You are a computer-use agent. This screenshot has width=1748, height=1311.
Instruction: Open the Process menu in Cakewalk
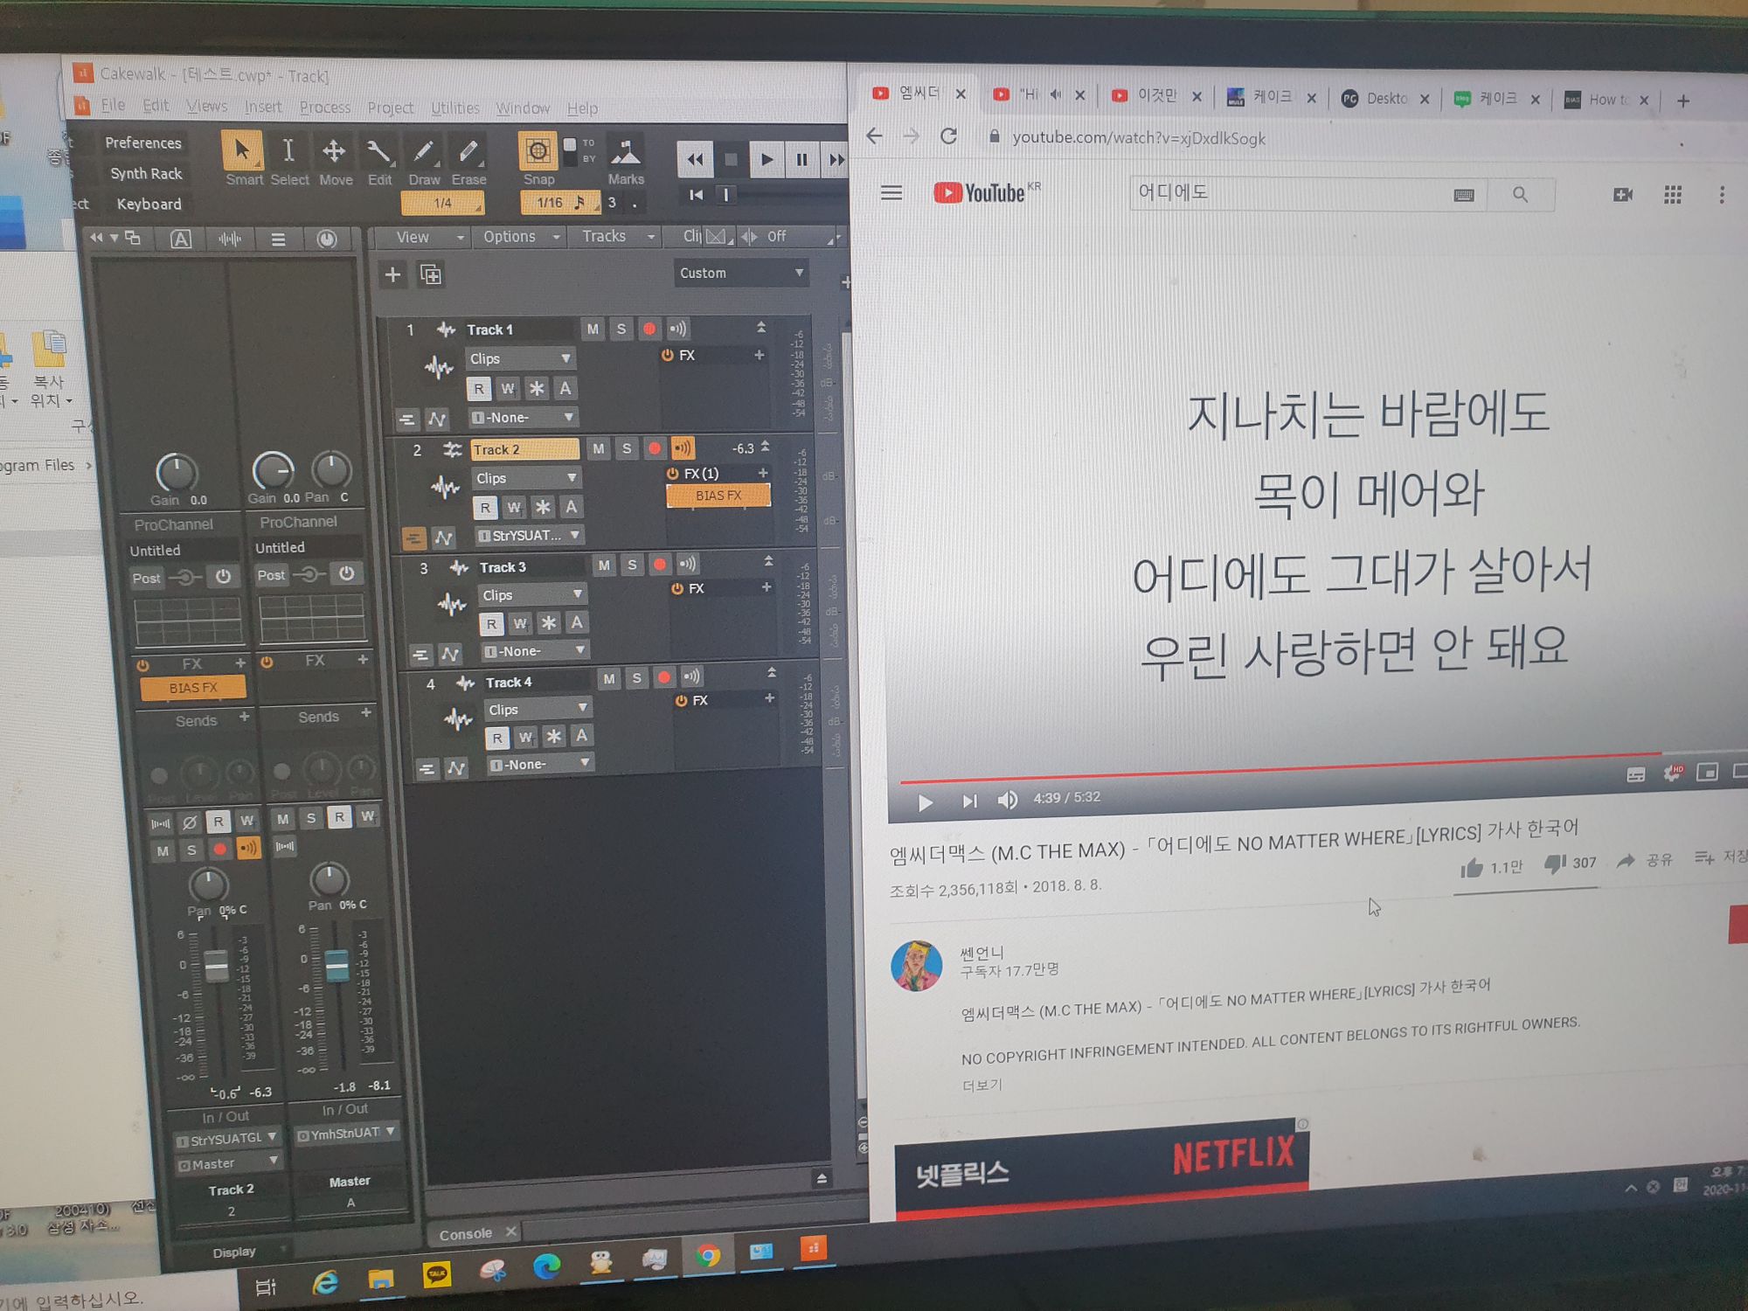325,107
